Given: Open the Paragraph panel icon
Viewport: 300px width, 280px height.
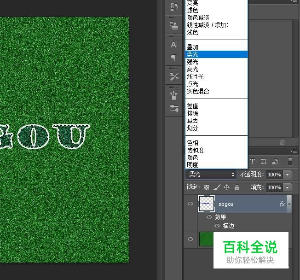Looking at the screenshot, I should (x=174, y=58).
